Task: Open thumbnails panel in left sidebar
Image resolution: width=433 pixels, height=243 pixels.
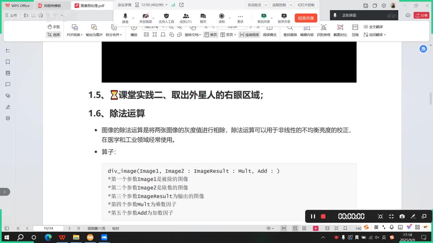Action: [x=8, y=73]
